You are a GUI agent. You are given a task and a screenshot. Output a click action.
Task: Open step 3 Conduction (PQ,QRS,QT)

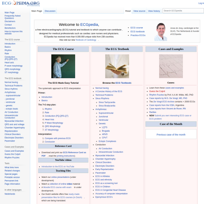(56, 116)
